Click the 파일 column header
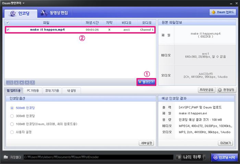 [46, 23]
